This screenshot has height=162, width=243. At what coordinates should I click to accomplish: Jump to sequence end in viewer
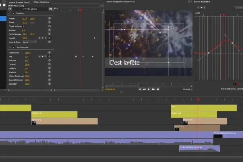[x=158, y=89]
